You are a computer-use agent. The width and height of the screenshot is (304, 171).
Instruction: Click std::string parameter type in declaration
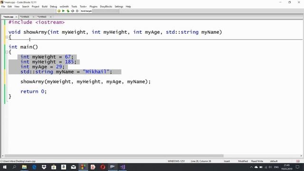pyautogui.click(x=182, y=32)
